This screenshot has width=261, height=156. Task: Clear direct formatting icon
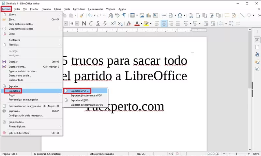point(129,23)
